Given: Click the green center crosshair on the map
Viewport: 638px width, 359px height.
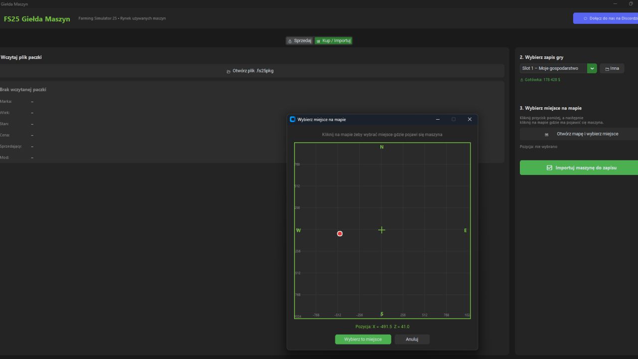Looking at the screenshot, I should click(x=382, y=230).
